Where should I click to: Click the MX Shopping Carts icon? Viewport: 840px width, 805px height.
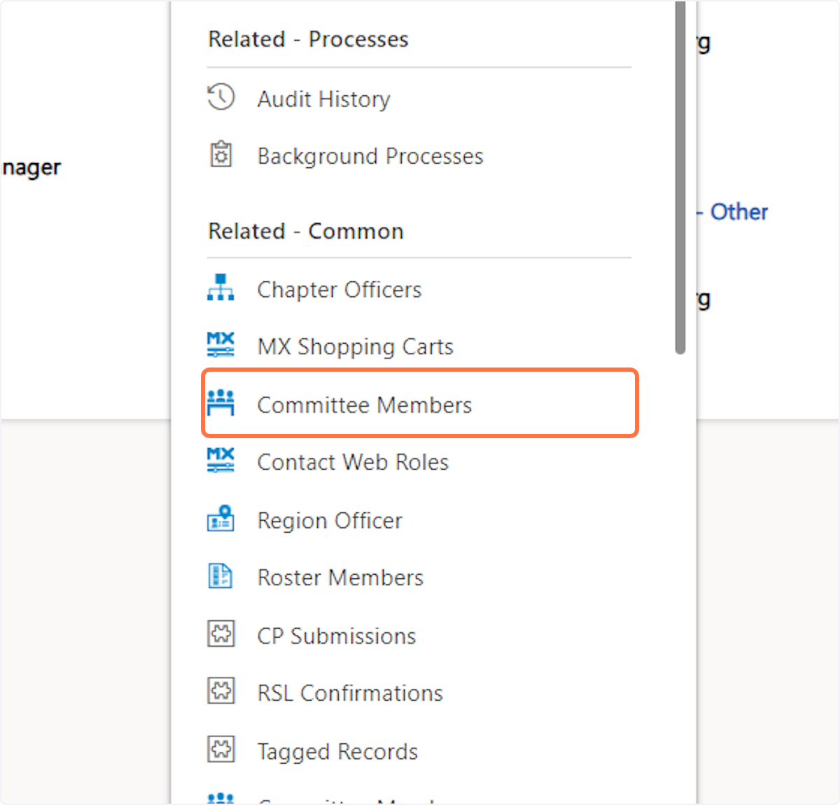click(x=220, y=345)
